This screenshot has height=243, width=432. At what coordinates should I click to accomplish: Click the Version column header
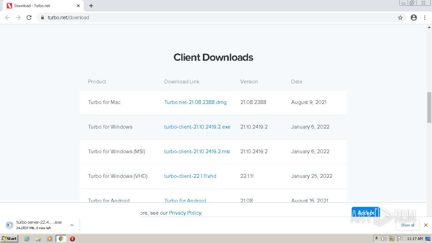[x=249, y=82]
